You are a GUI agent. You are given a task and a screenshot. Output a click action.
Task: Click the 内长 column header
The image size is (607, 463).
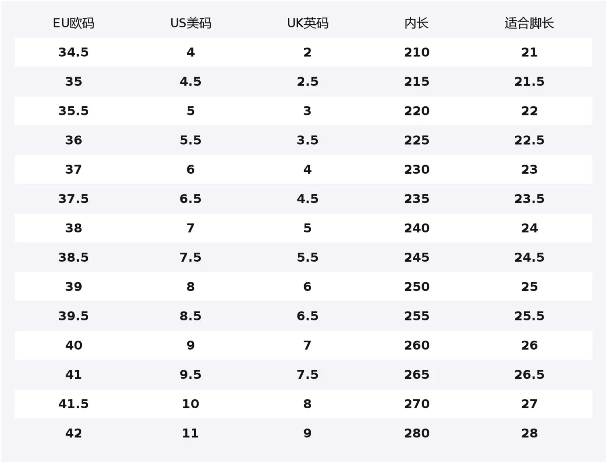pos(416,23)
